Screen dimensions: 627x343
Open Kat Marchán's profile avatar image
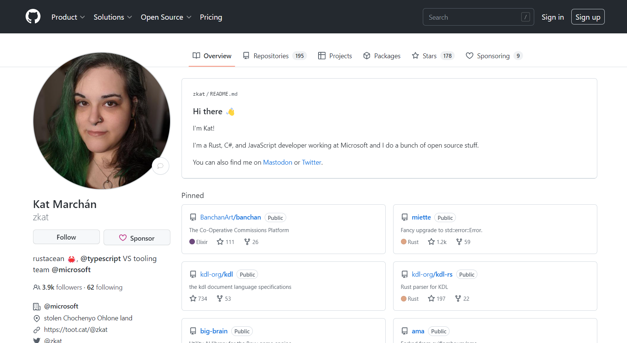point(102,121)
